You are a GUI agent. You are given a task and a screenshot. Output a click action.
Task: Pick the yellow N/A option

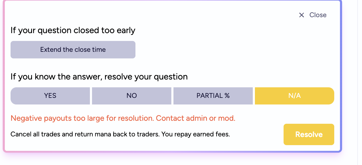point(294,96)
